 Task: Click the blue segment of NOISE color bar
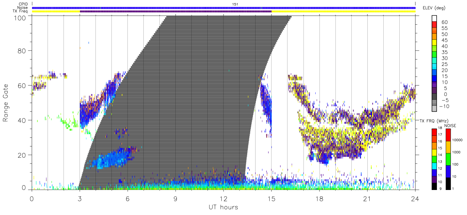448,171
